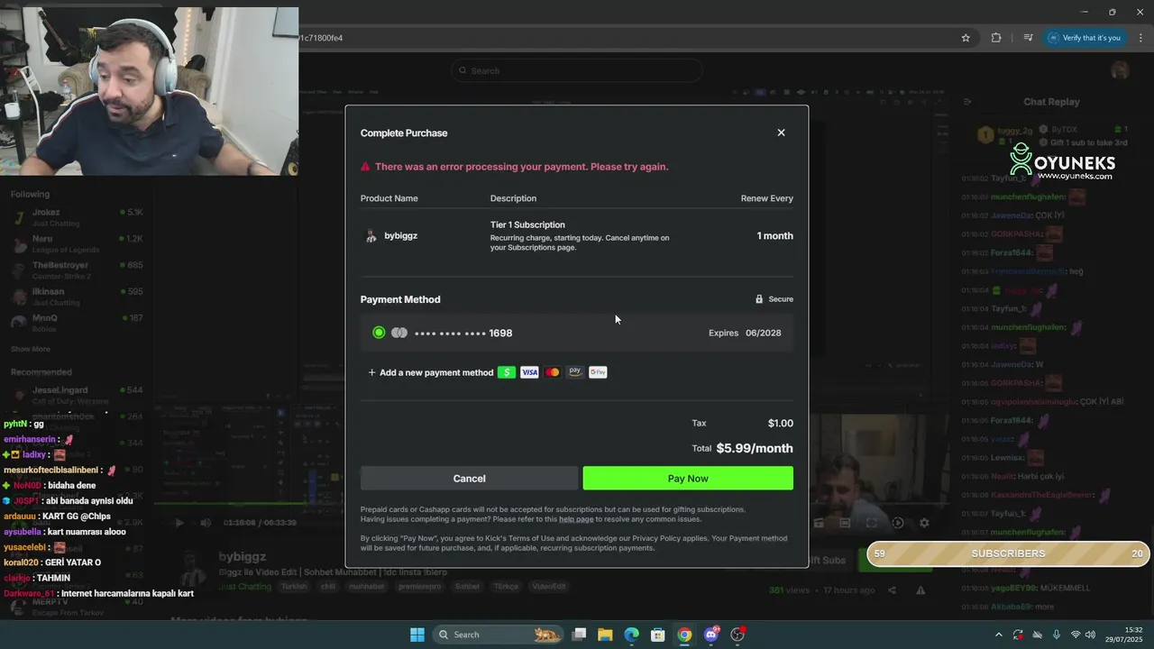Image resolution: width=1154 pixels, height=649 pixels.
Task: Open video player settings gear
Action: pos(924,523)
